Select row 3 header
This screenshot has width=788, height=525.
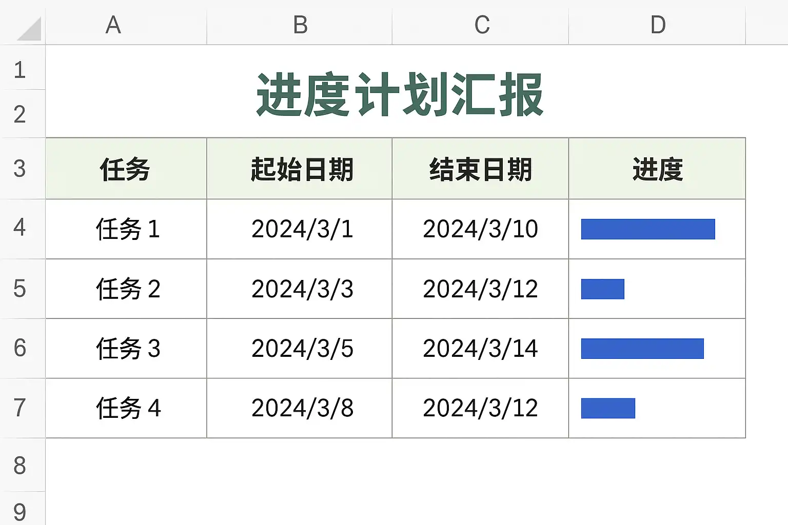click(20, 169)
